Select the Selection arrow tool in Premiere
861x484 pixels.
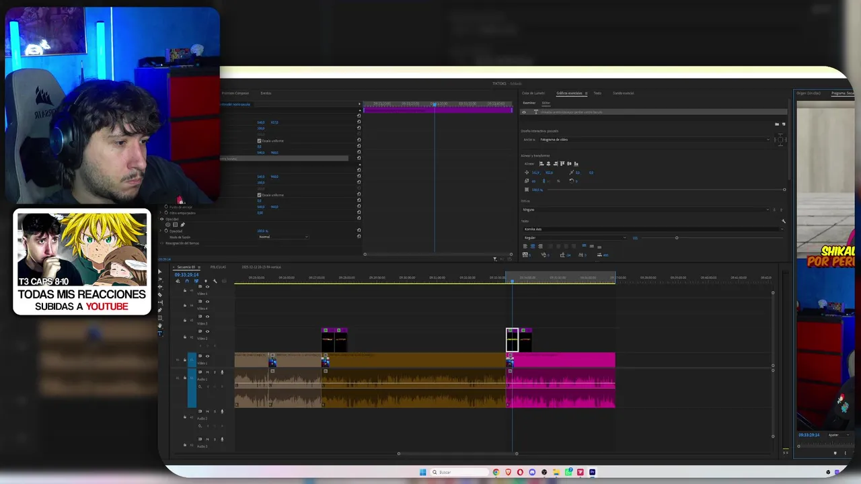coord(159,272)
